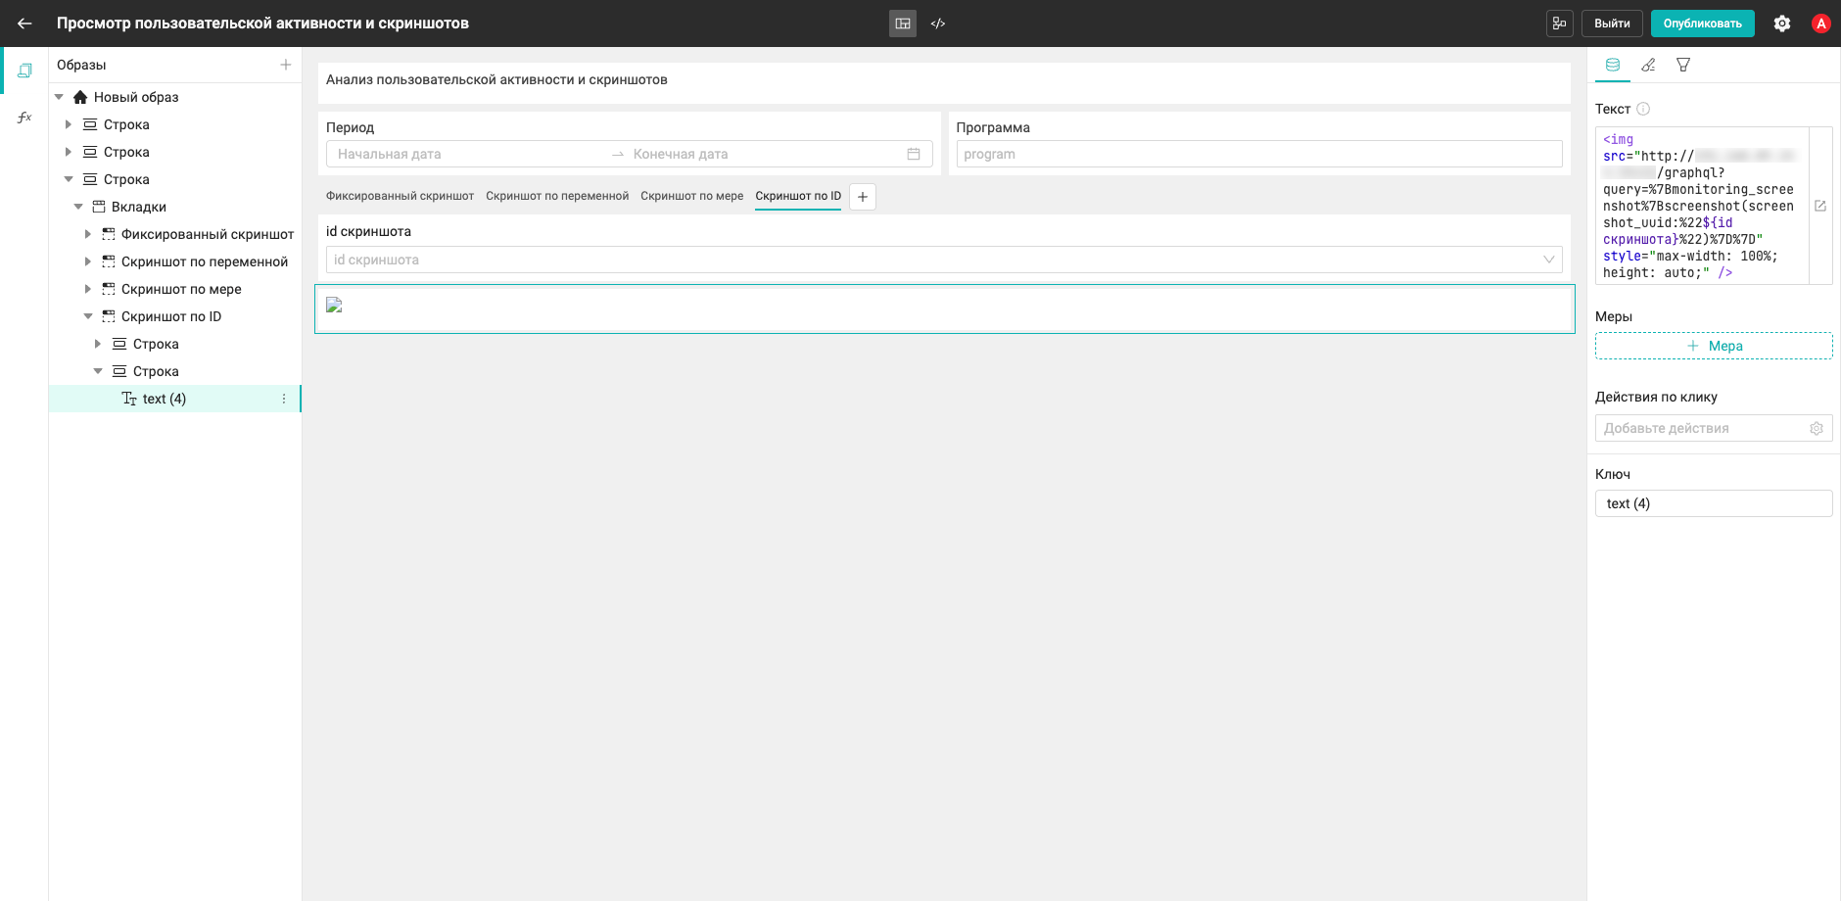Switch to Скриншот по мере tab

coord(692,196)
